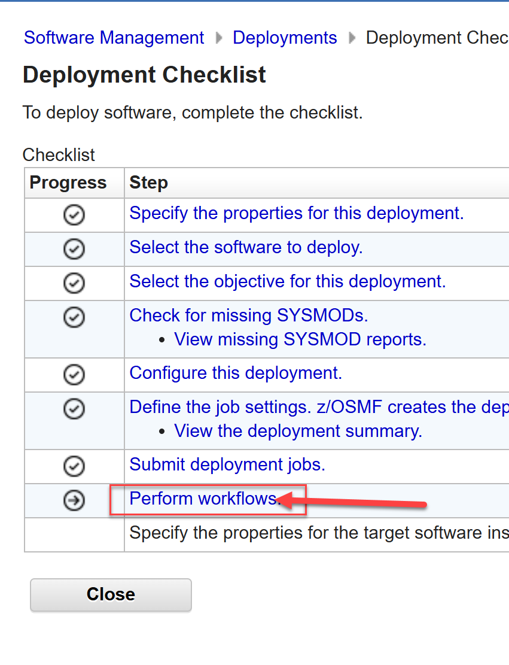The width and height of the screenshot is (509, 665).
Task: Click checkmark icon beside 'Configure this deployment'
Action: [74, 375]
